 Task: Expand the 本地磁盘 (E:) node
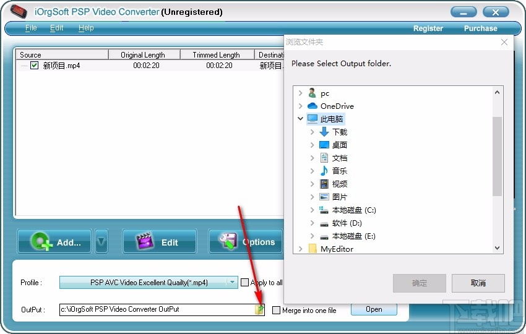point(312,236)
